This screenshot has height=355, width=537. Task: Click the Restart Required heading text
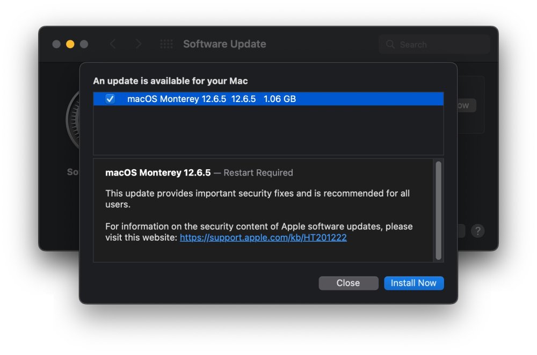point(258,173)
